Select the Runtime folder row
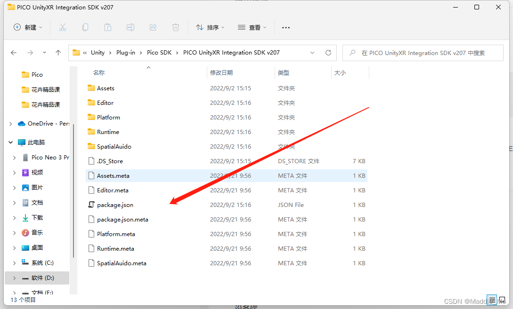This screenshot has height=309, width=513. point(227,132)
